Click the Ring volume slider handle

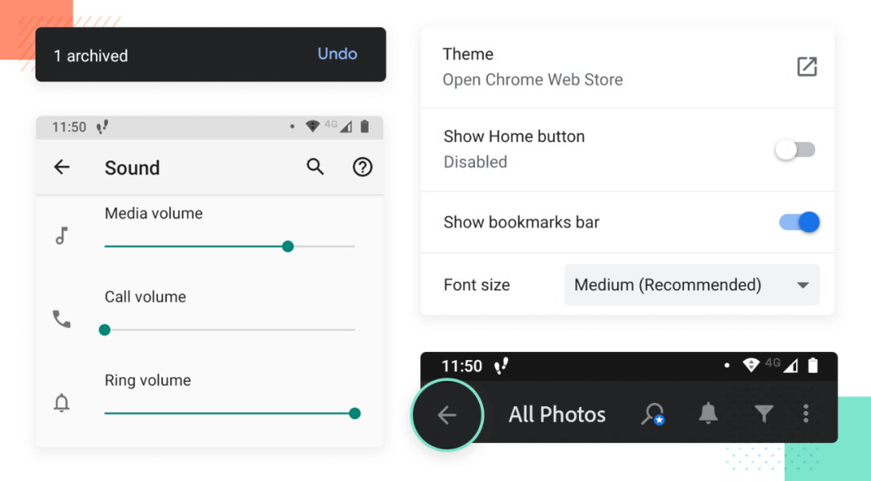(354, 413)
